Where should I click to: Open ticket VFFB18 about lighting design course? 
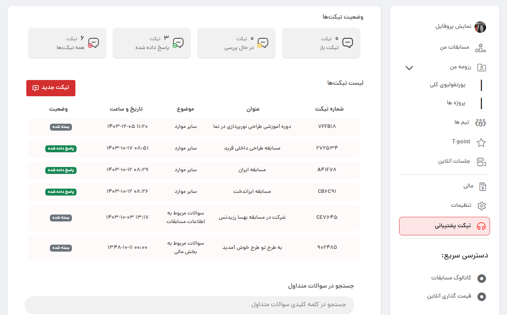pyautogui.click(x=193, y=127)
